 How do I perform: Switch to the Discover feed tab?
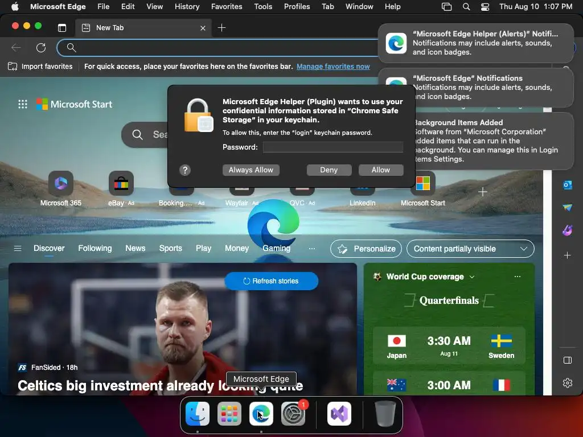click(49, 248)
